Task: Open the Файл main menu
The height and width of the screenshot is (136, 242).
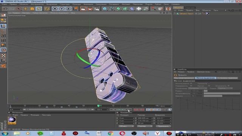Action: pos(5,4)
